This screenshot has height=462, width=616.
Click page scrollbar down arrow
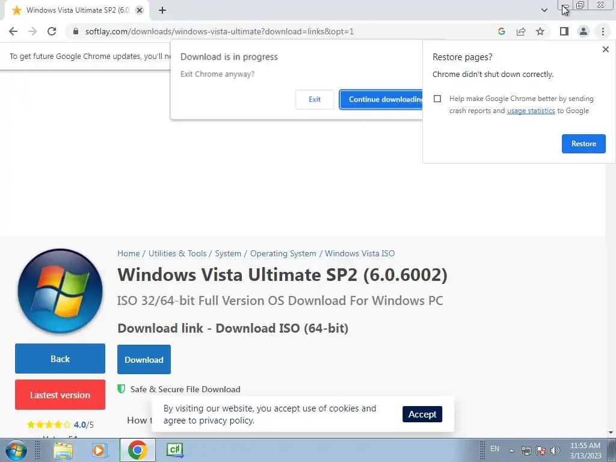point(611,433)
